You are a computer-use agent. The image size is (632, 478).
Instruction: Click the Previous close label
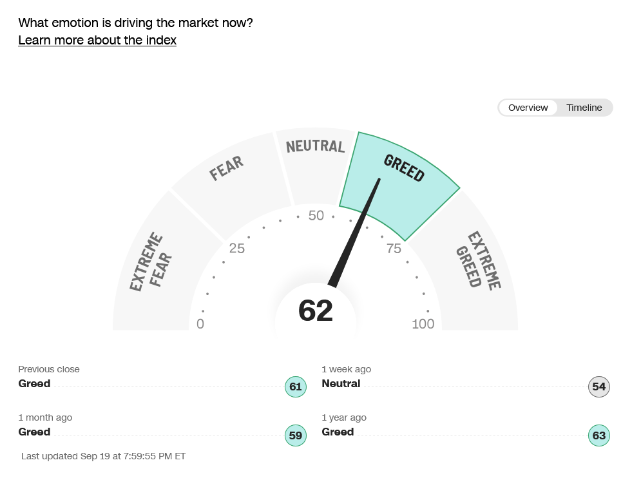tap(49, 369)
